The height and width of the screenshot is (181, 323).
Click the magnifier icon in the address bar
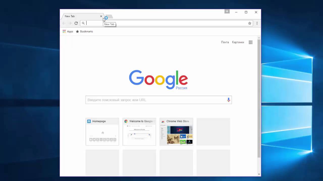pyautogui.click(x=83, y=23)
